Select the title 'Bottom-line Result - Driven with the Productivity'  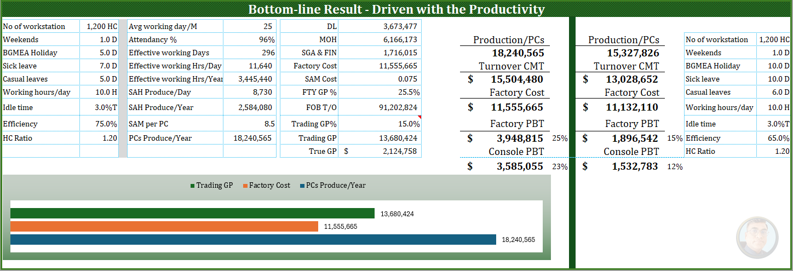pos(396,9)
